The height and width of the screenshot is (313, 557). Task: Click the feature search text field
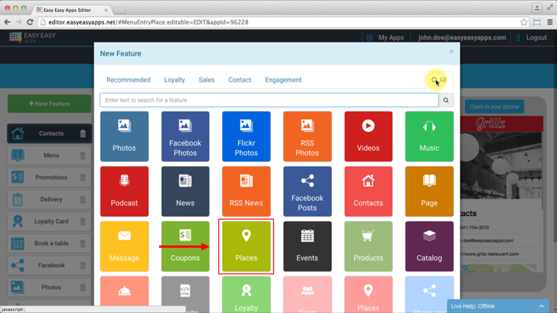click(269, 100)
